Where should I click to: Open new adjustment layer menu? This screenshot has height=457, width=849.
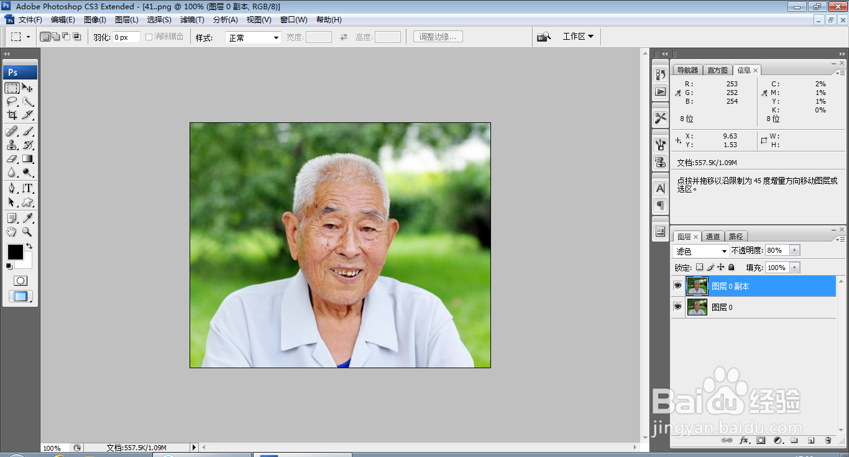pyautogui.click(x=778, y=440)
